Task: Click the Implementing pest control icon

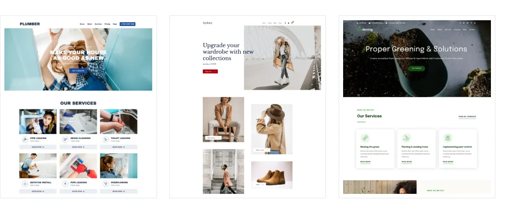Action: click(447, 138)
